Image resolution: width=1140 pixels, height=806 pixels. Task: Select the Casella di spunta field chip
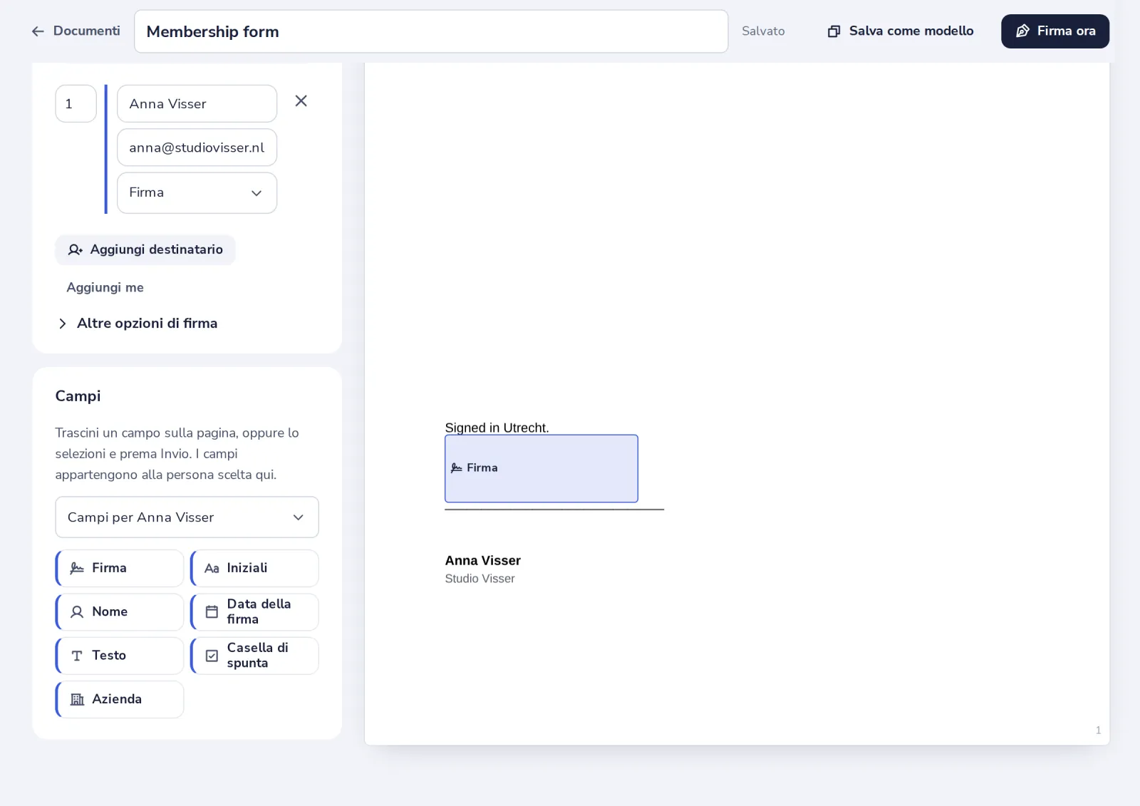254,656
